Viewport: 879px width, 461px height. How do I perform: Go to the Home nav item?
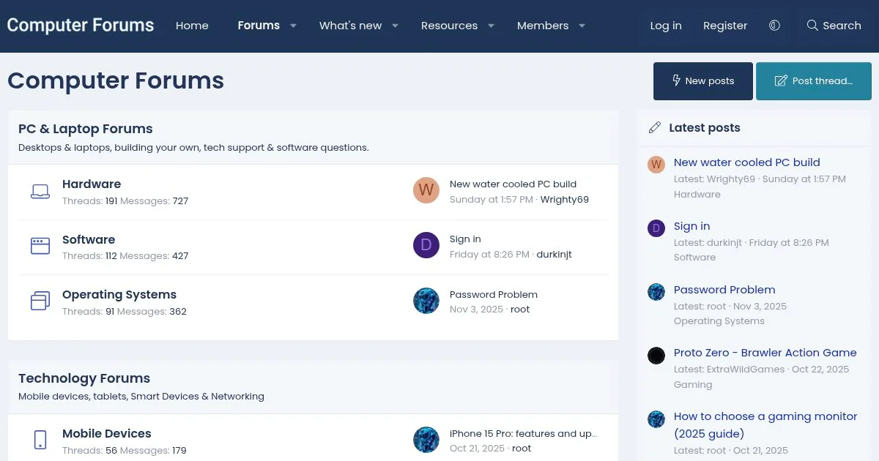[192, 26]
